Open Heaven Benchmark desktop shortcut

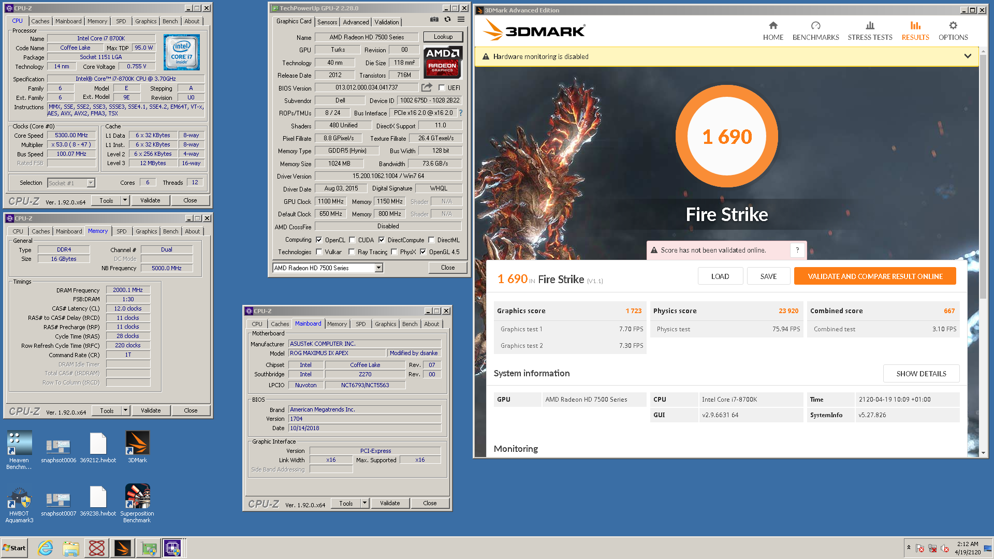tap(19, 450)
